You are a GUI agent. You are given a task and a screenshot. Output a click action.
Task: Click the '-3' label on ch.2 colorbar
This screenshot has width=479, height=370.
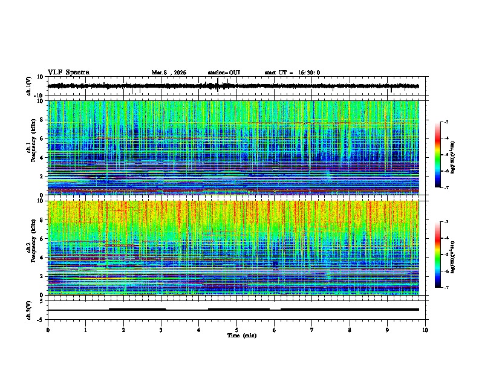446,222
